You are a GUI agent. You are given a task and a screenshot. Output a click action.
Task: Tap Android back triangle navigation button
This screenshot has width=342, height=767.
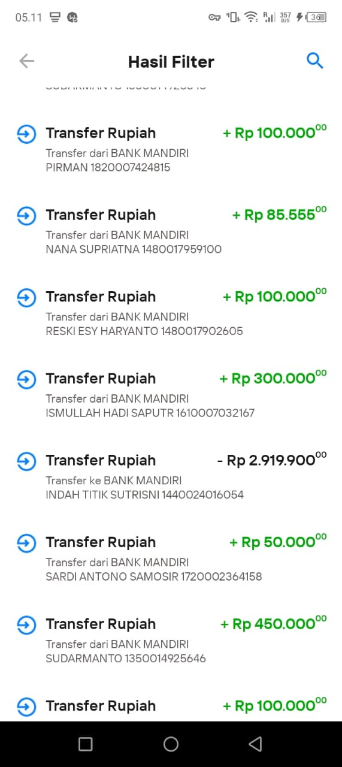[x=255, y=744]
